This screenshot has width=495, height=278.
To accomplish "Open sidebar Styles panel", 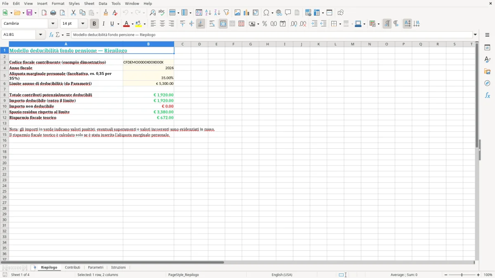I will tap(487, 59).
